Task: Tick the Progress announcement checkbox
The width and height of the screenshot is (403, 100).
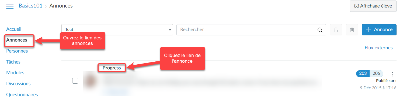Action: tap(75, 81)
